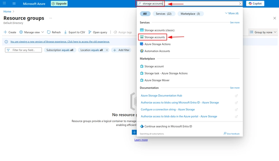Select the Services (22) tab
The height and width of the screenshot is (161, 279).
(x=164, y=14)
